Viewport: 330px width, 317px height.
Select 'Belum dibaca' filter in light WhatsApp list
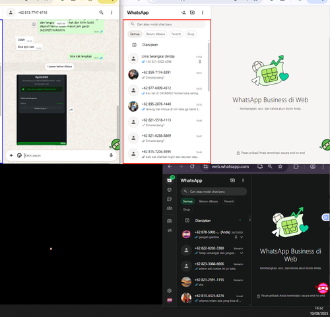point(155,34)
